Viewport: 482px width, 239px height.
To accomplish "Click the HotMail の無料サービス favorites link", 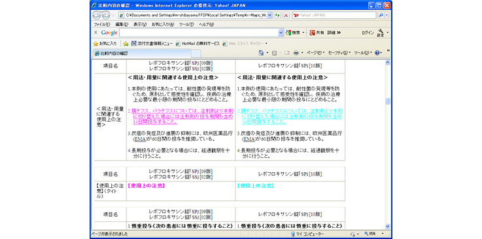I will (198, 44).
